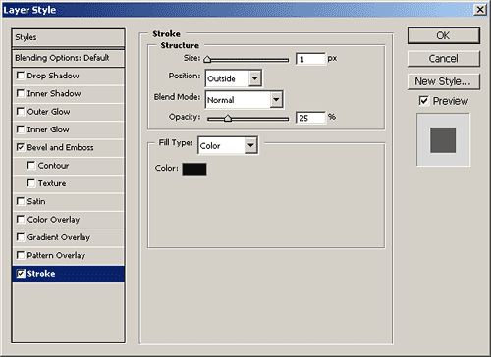Image resolution: width=491 pixels, height=357 pixels.
Task: Open the Contour settings label
Action: tap(53, 166)
